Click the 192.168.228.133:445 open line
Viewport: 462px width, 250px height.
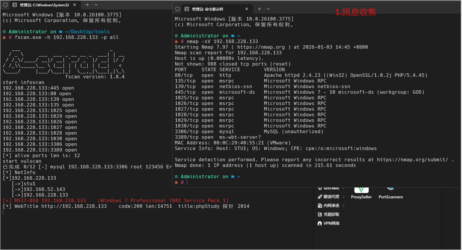[x=38, y=88]
